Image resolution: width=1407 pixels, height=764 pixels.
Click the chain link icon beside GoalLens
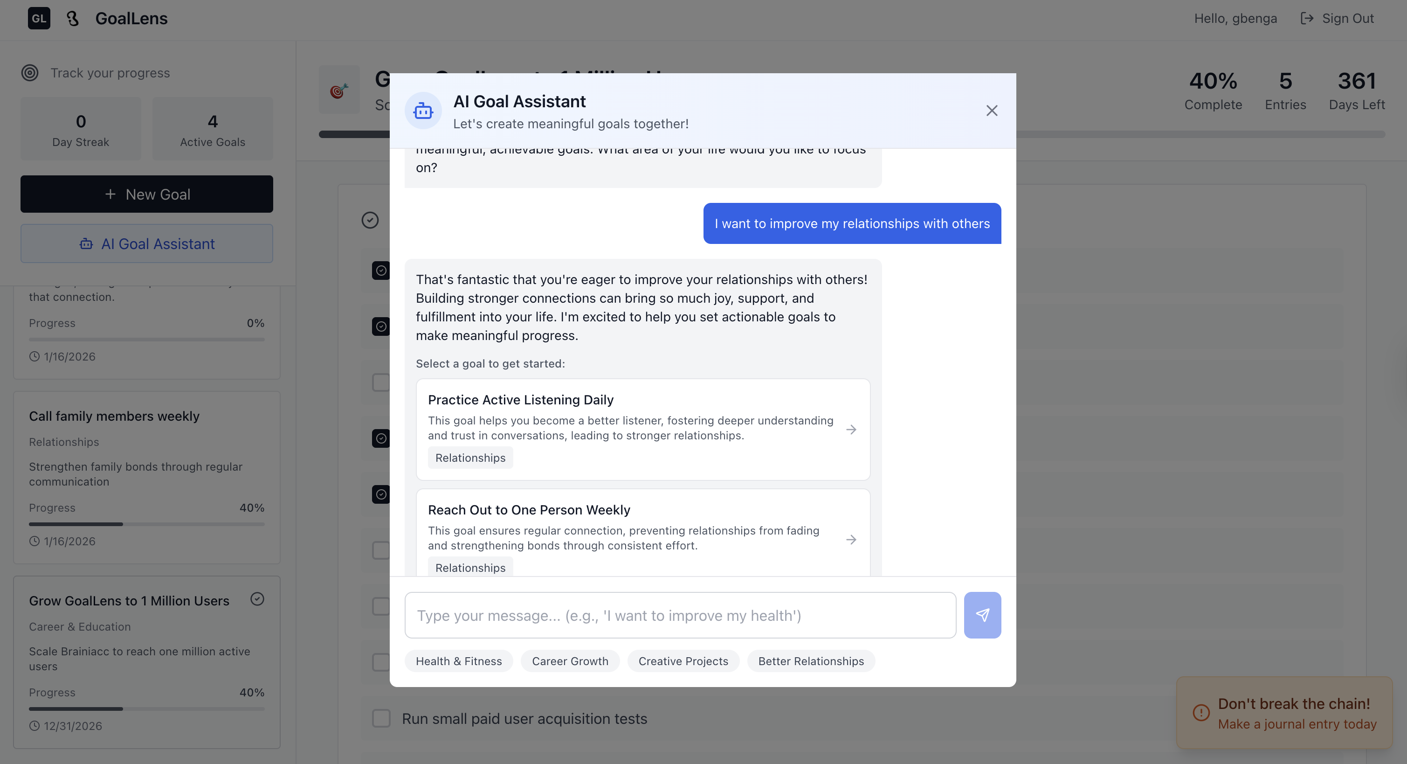tap(73, 18)
